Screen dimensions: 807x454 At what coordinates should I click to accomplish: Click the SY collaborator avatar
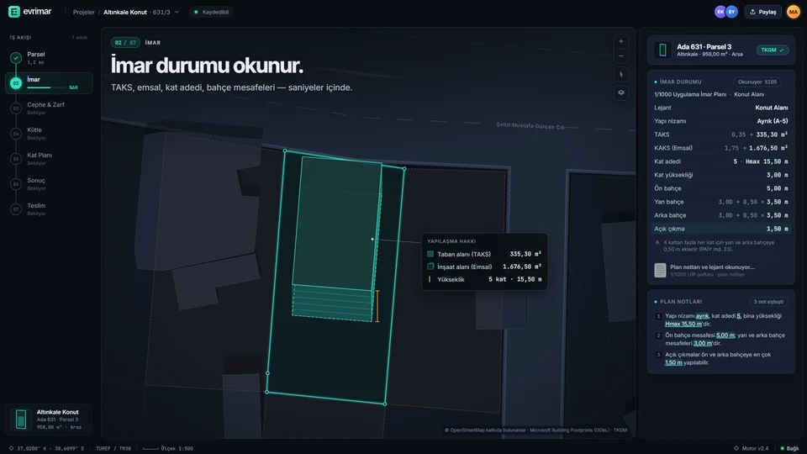(x=731, y=12)
